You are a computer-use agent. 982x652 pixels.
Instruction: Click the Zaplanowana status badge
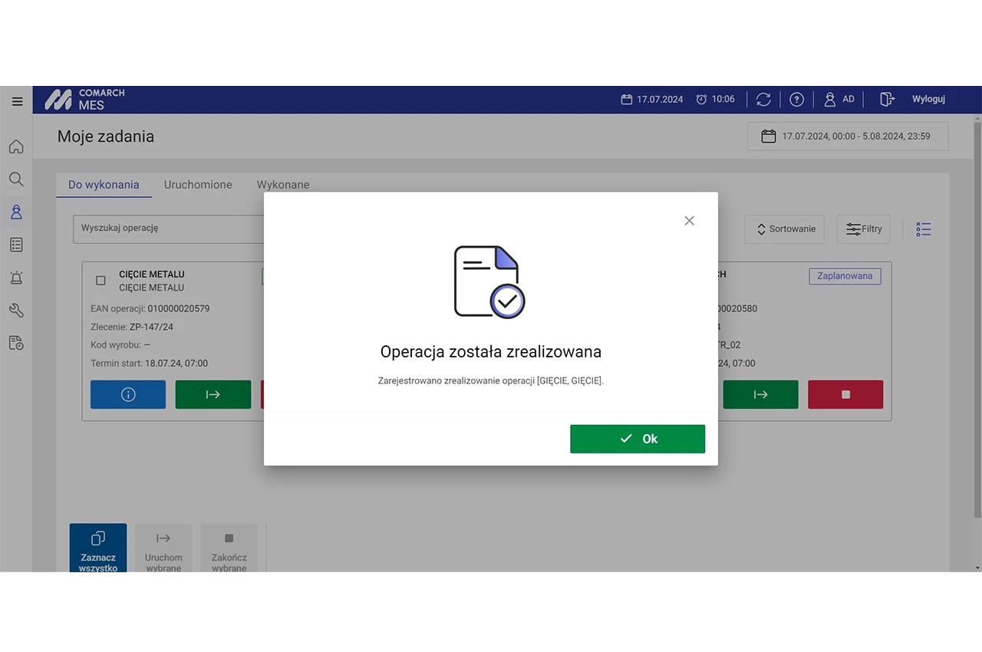pyautogui.click(x=845, y=276)
